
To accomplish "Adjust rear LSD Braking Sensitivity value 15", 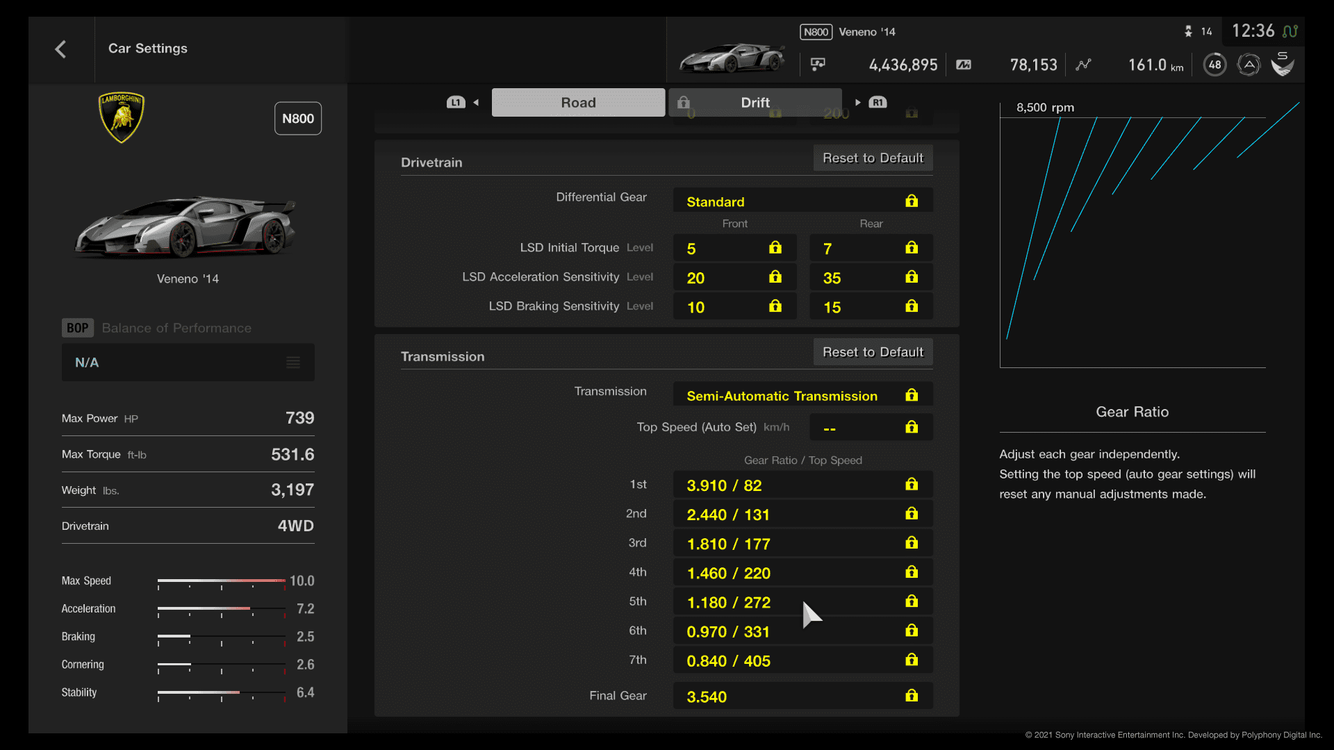I will pos(871,306).
